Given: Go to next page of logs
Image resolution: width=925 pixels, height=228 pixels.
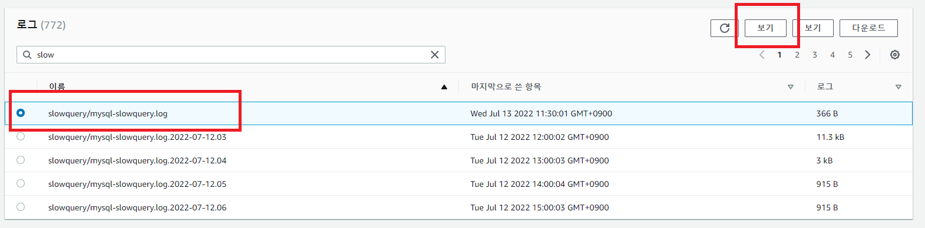Looking at the screenshot, I should click(867, 55).
